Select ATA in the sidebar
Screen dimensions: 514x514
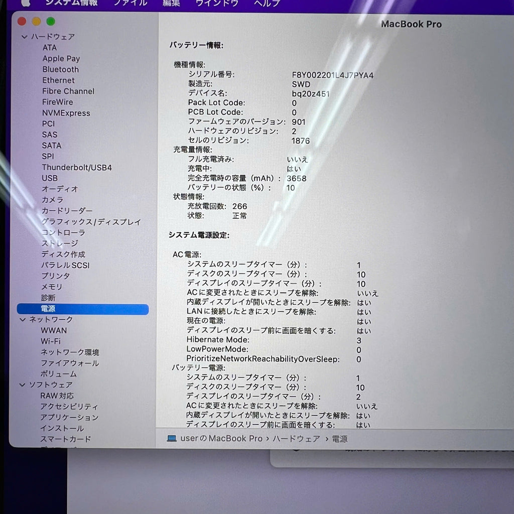tap(50, 48)
